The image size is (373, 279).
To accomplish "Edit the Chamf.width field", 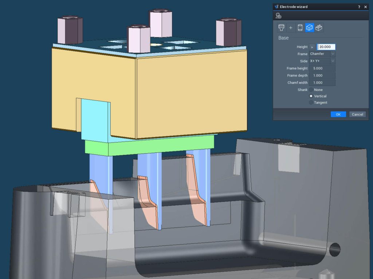I will coord(322,83).
